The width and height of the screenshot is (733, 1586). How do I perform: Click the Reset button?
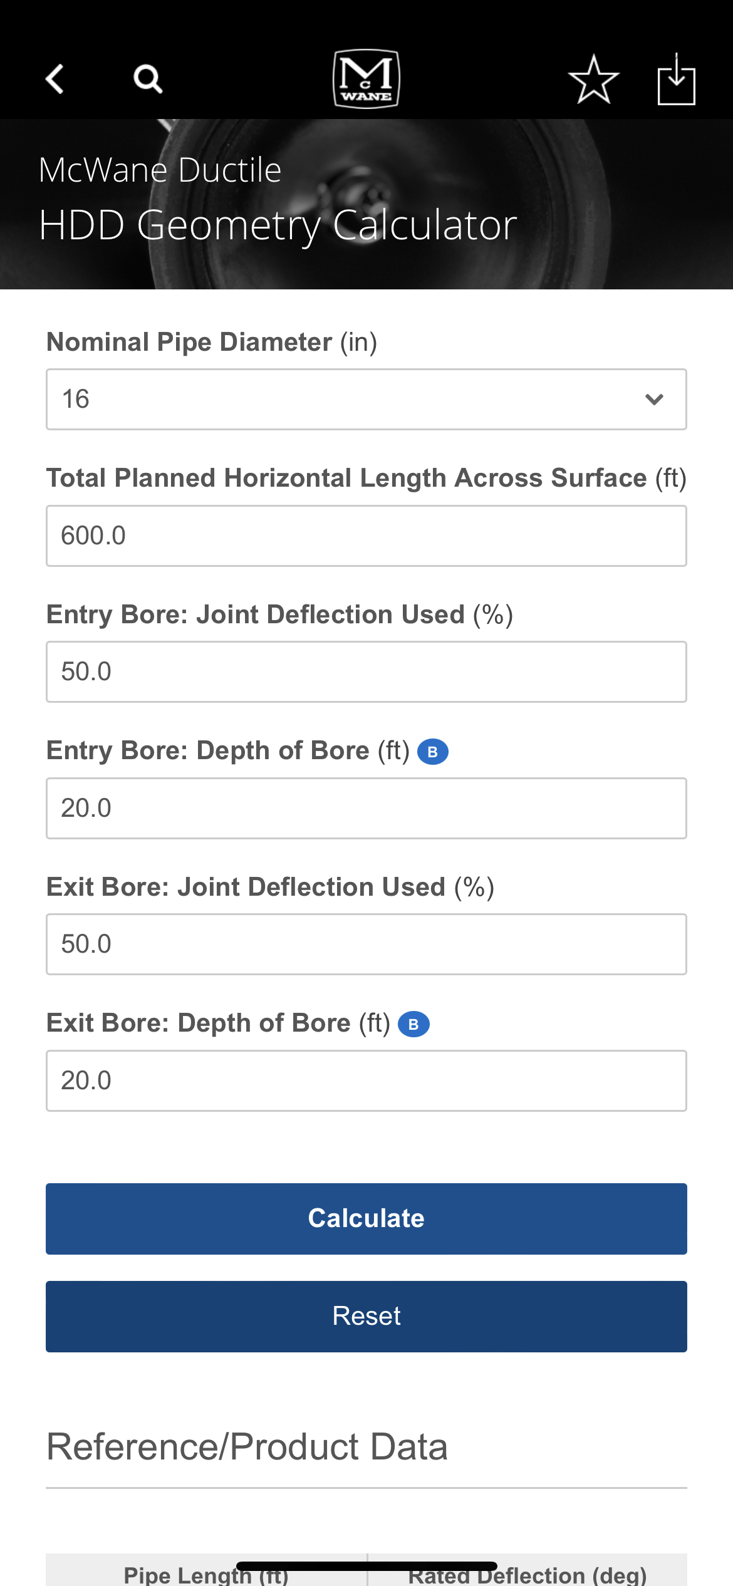(366, 1317)
